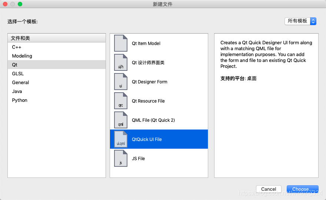326x200 pixels.
Task: Click the ui.qml file icon
Action: coord(121,139)
